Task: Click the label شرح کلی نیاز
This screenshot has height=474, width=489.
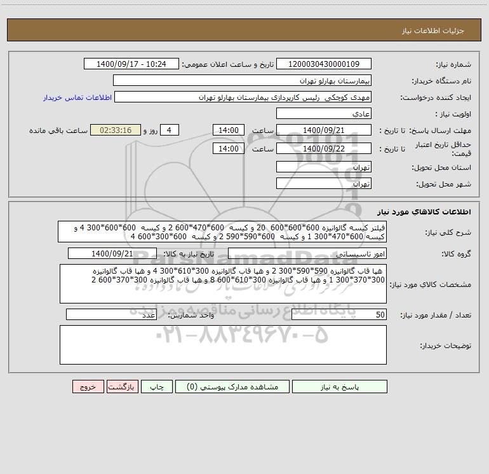Action: coord(448,232)
